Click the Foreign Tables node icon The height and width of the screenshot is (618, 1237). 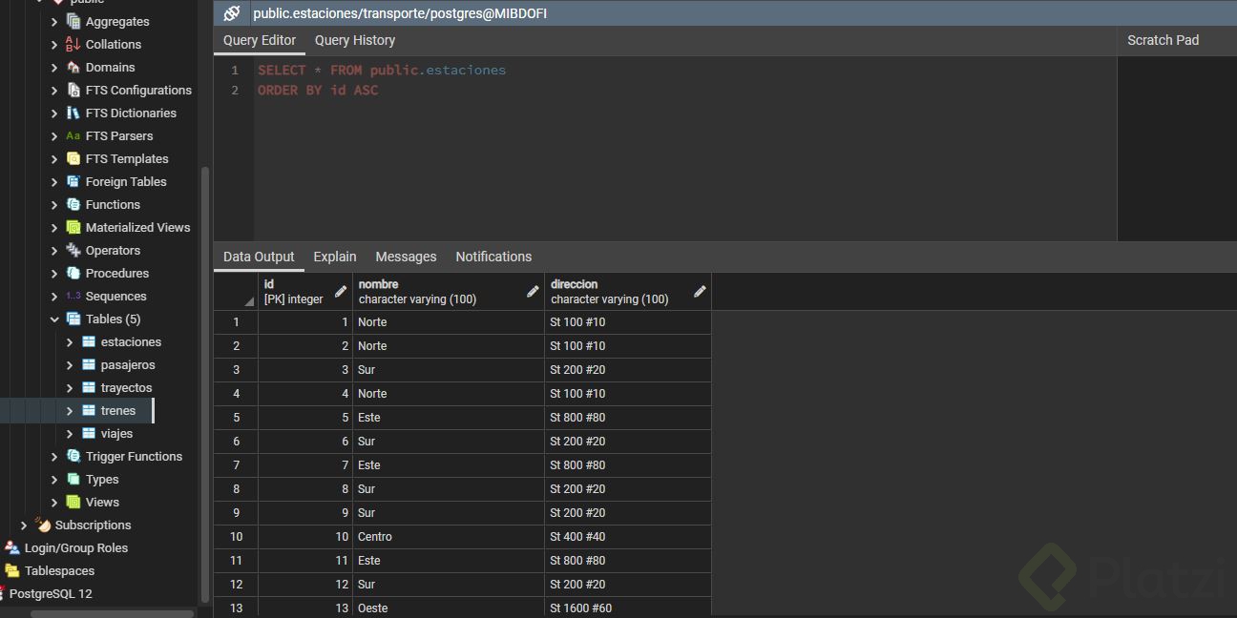73,181
